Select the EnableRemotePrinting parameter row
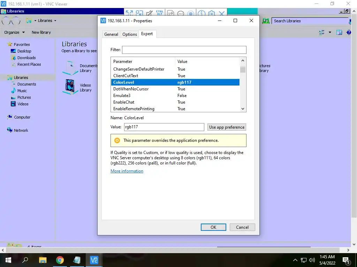The width and height of the screenshot is (357, 267). pyautogui.click(x=175, y=108)
